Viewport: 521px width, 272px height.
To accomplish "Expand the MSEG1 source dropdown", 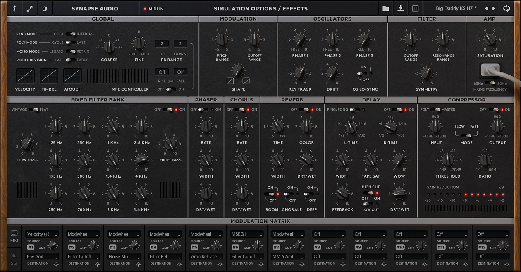I will (x=246, y=234).
